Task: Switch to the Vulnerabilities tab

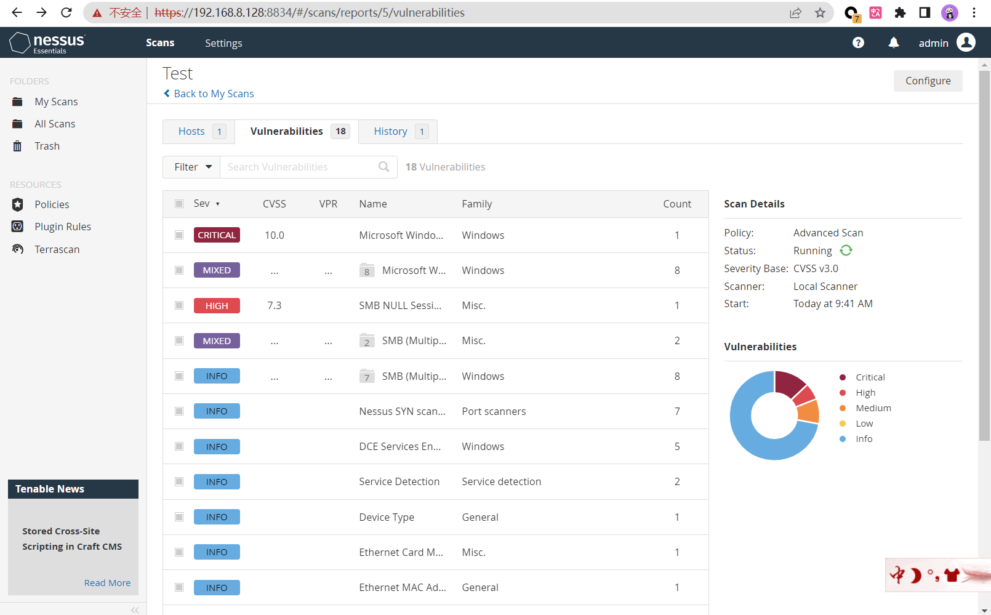Action: tap(297, 131)
